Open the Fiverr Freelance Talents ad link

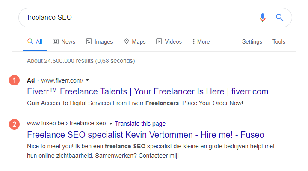pos(148,91)
